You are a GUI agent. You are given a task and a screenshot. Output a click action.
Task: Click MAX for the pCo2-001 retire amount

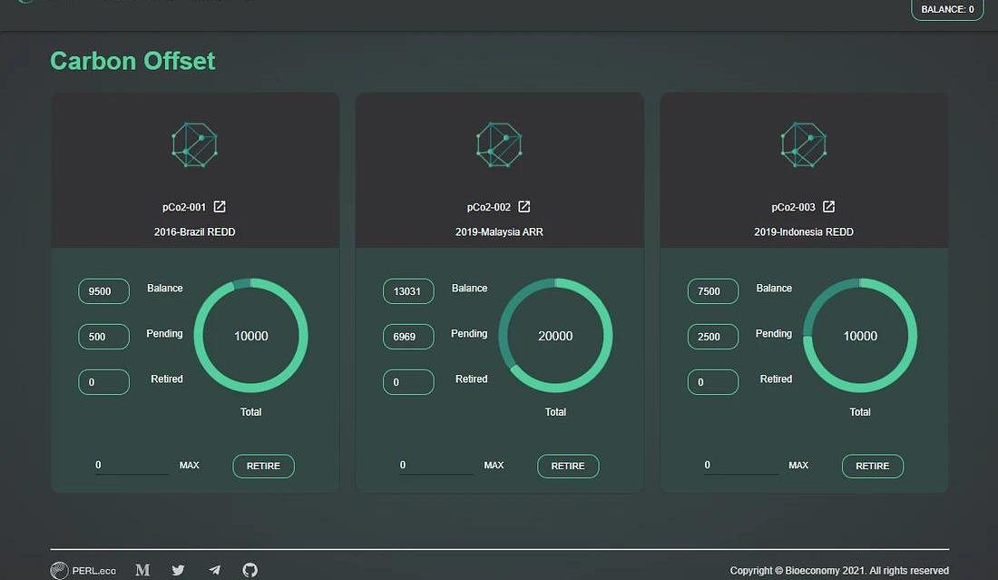pyautogui.click(x=189, y=466)
